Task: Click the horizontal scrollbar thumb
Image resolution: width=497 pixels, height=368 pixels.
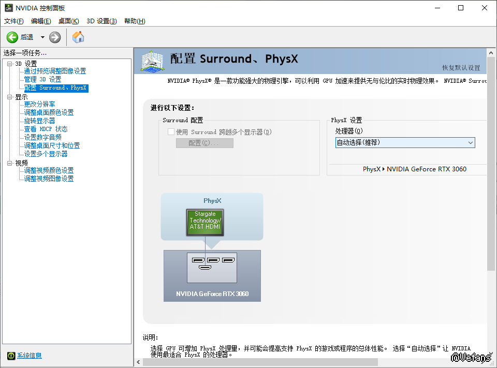Action: coord(260,362)
